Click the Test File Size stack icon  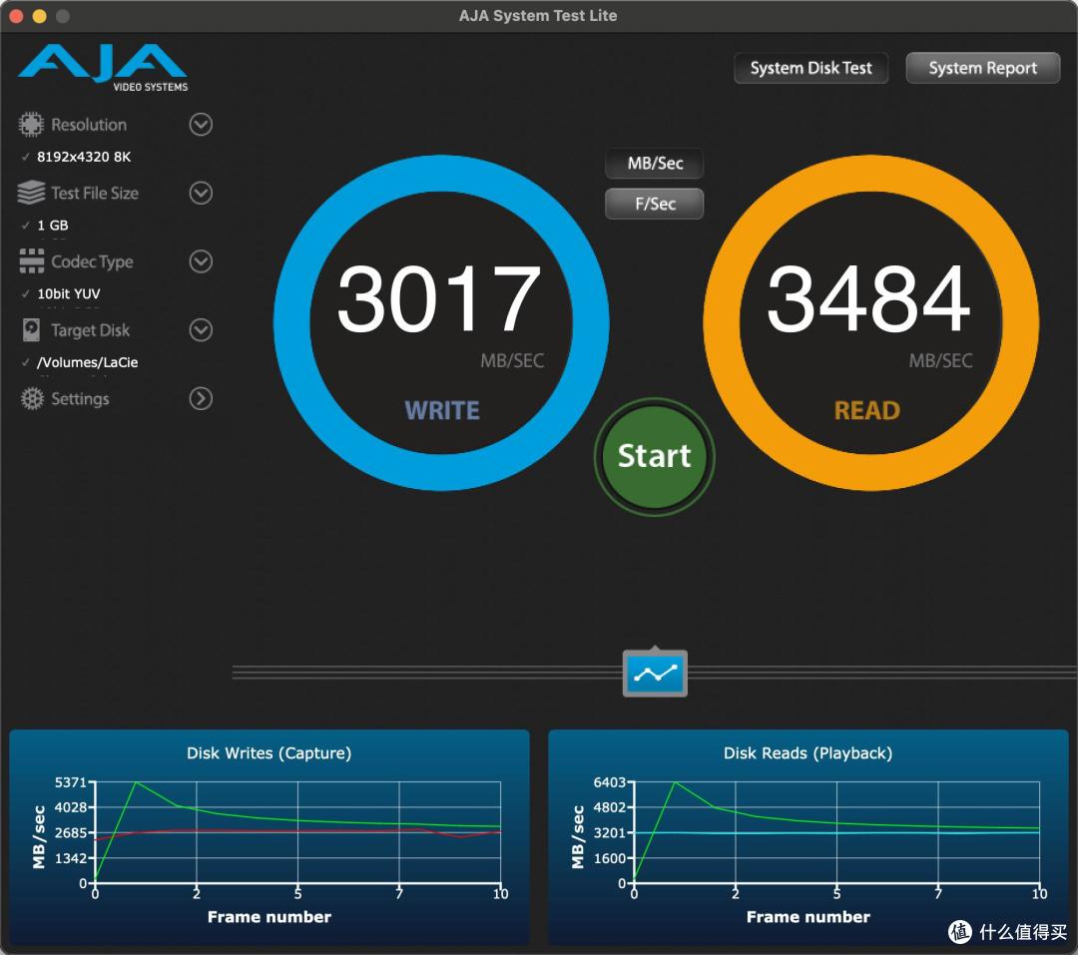click(31, 193)
